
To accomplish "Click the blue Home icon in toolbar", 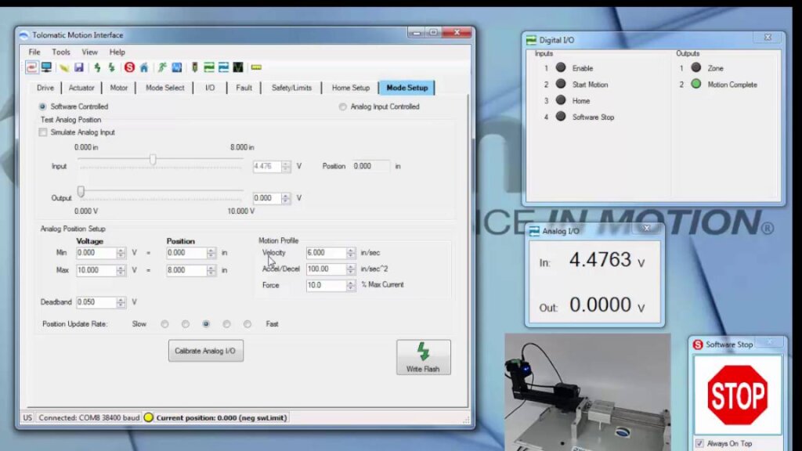I will tap(143, 67).
